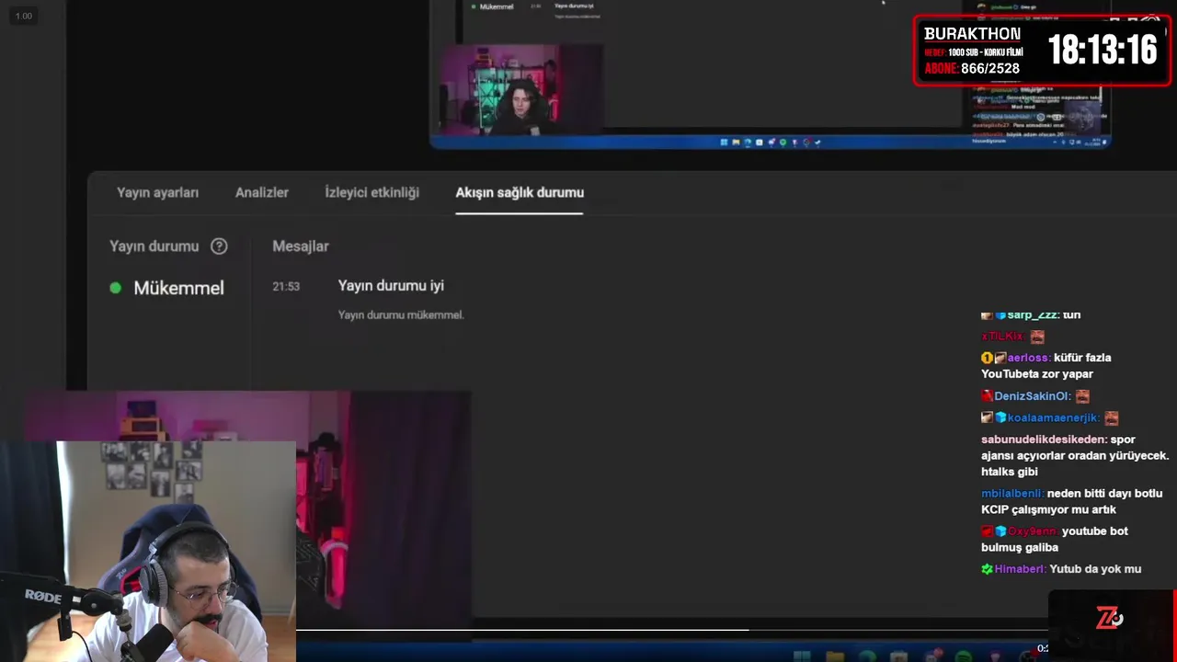Viewport: 1177px width, 662px height.
Task: Click the numbered badge before aerloss
Action: 987,358
